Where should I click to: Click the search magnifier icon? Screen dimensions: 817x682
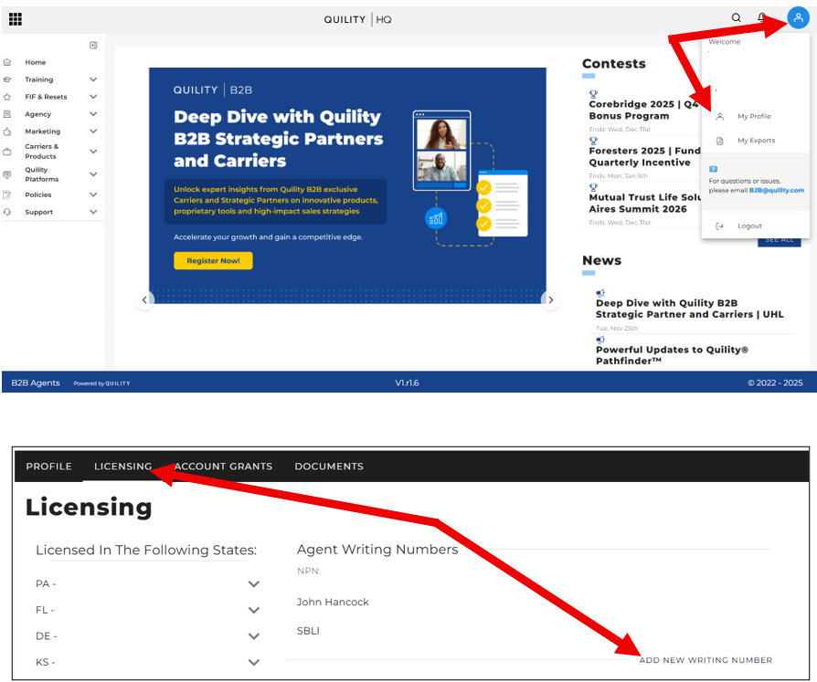(x=737, y=18)
